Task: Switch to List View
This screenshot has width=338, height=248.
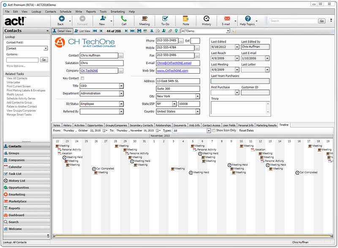Action: coord(82,31)
